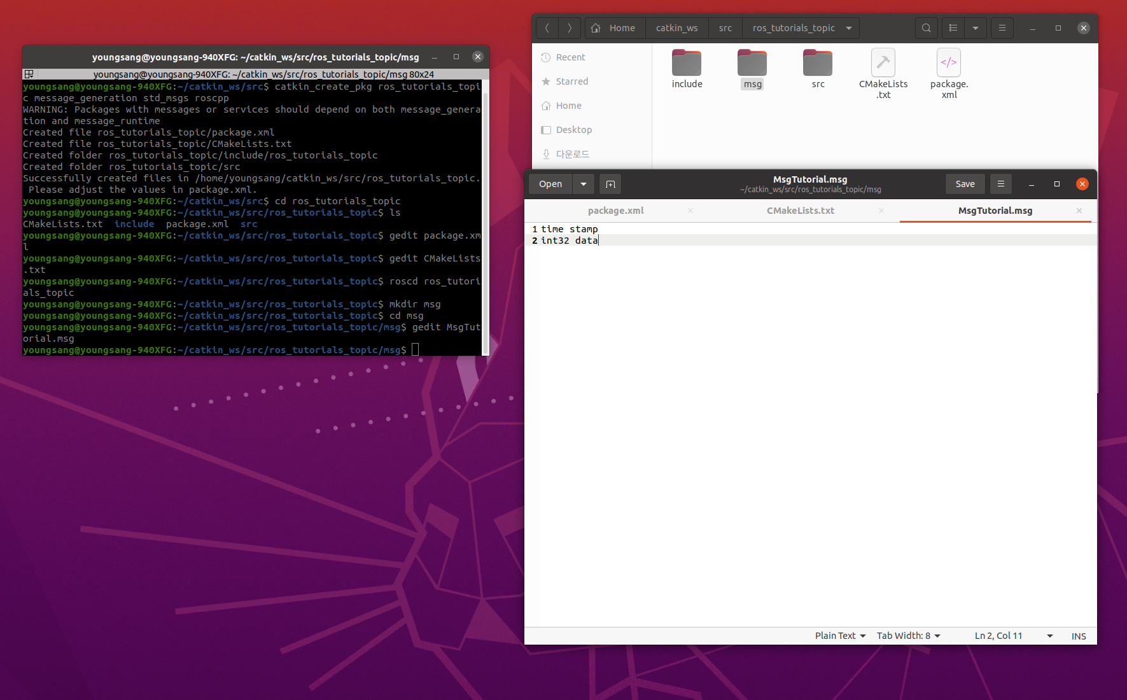Image resolution: width=1127 pixels, height=700 pixels.
Task: Toggle list view in file manager
Action: coord(953,28)
